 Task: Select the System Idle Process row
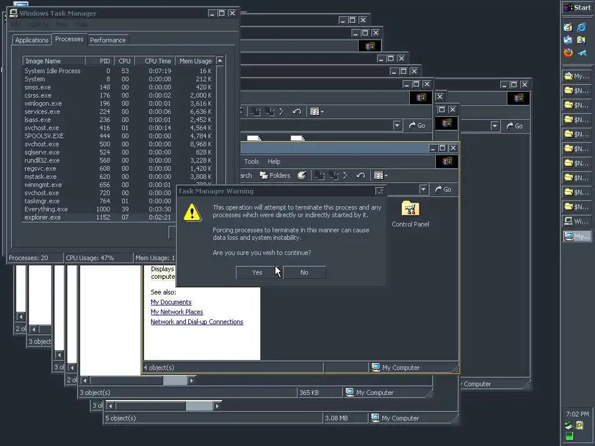[x=119, y=71]
